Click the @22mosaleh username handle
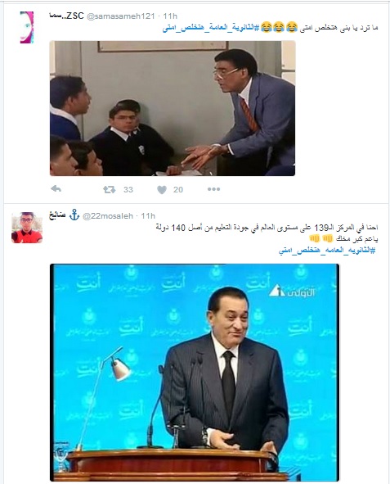This screenshot has height=484, width=390. click(x=108, y=215)
